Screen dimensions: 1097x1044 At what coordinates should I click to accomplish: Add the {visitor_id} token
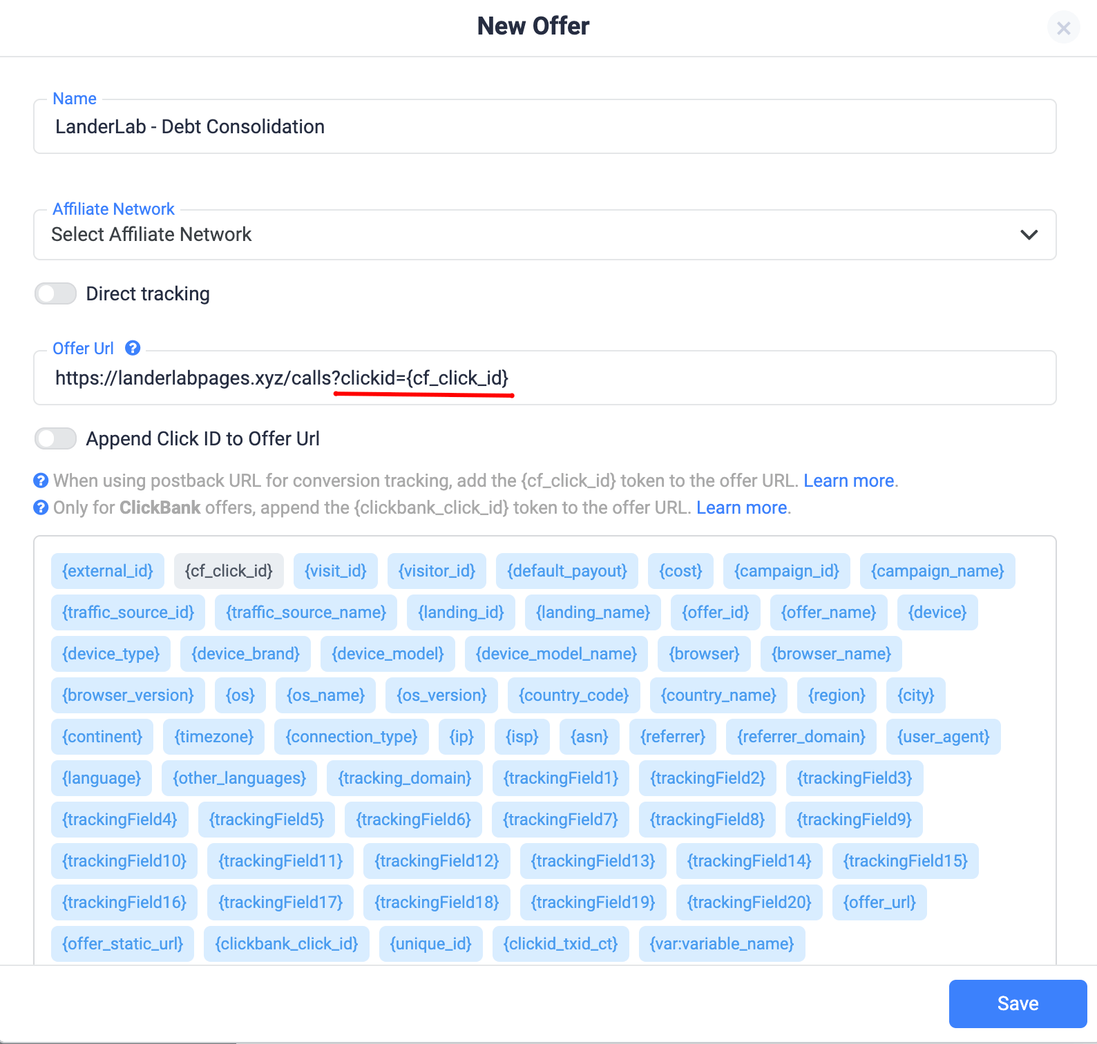[x=437, y=571]
